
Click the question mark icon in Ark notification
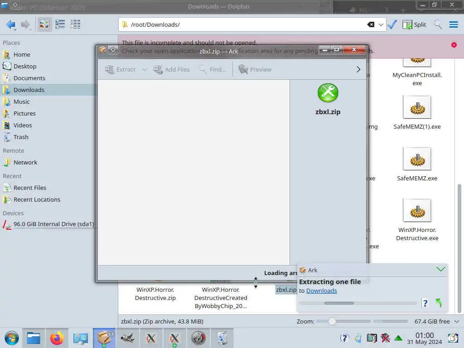point(425,303)
